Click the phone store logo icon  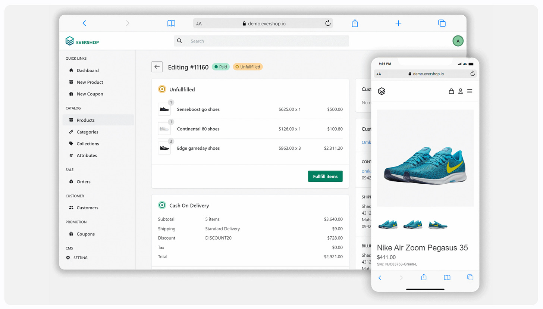(382, 91)
